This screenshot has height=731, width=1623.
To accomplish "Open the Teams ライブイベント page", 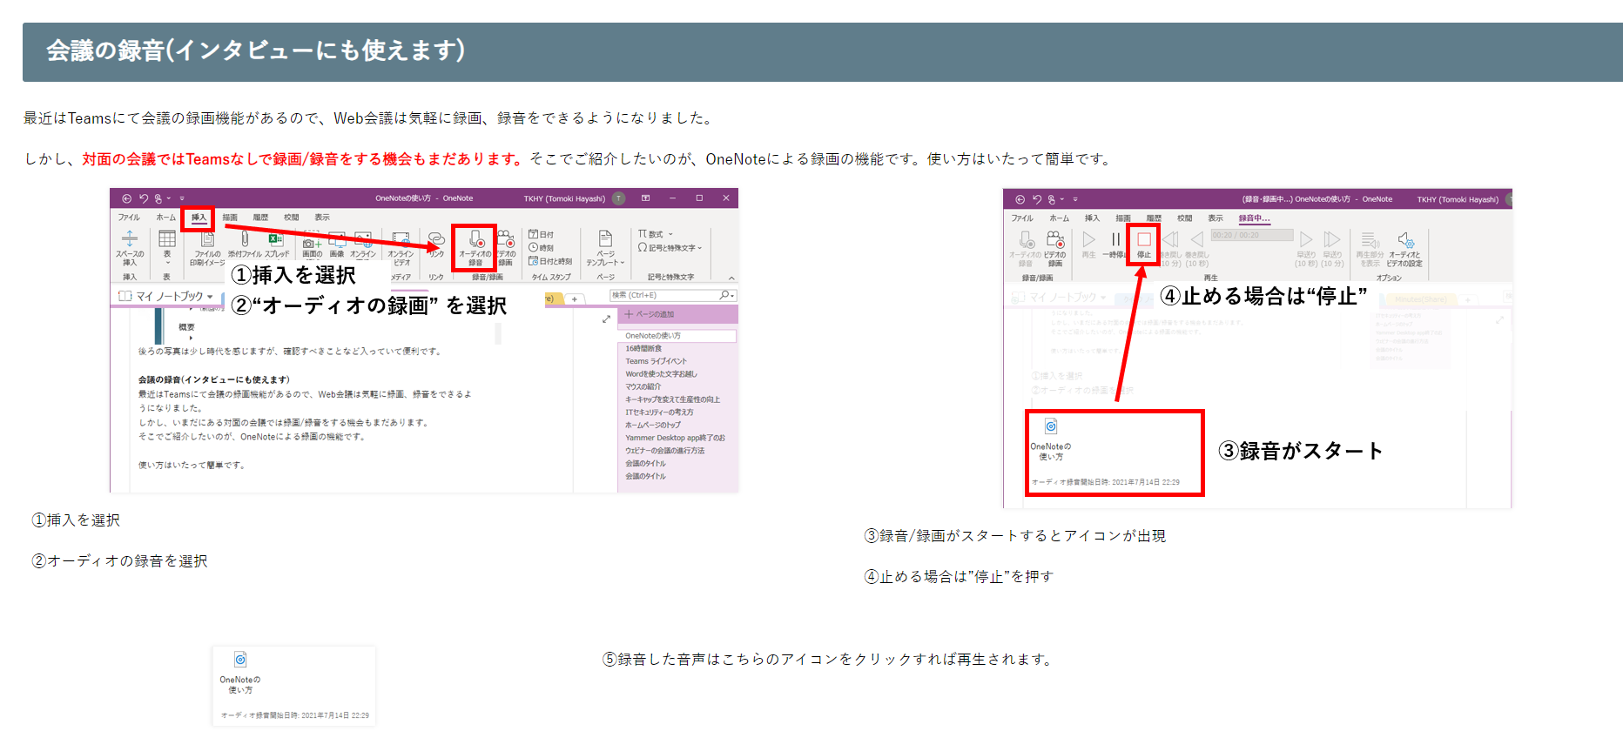I will [x=656, y=361].
